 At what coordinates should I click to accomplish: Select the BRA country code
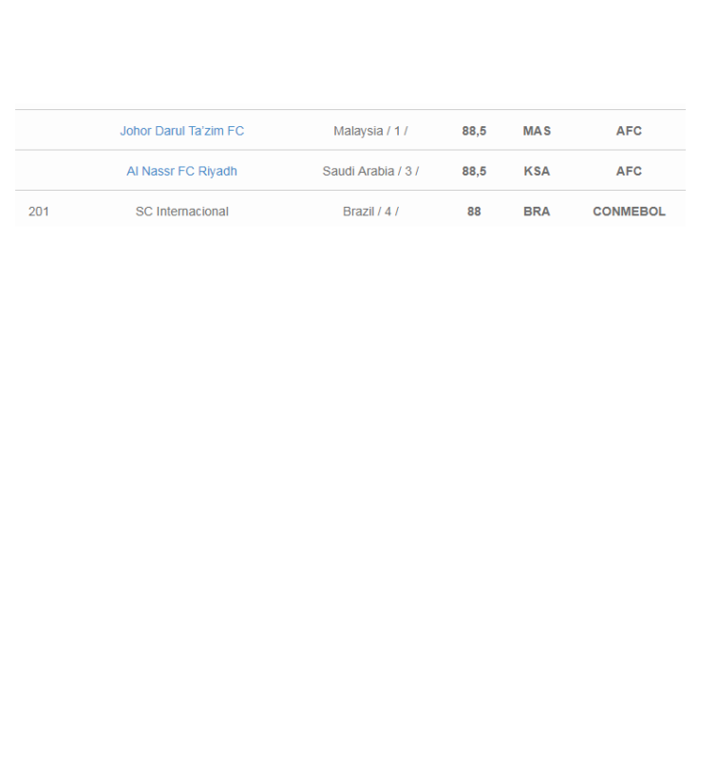[x=537, y=212]
